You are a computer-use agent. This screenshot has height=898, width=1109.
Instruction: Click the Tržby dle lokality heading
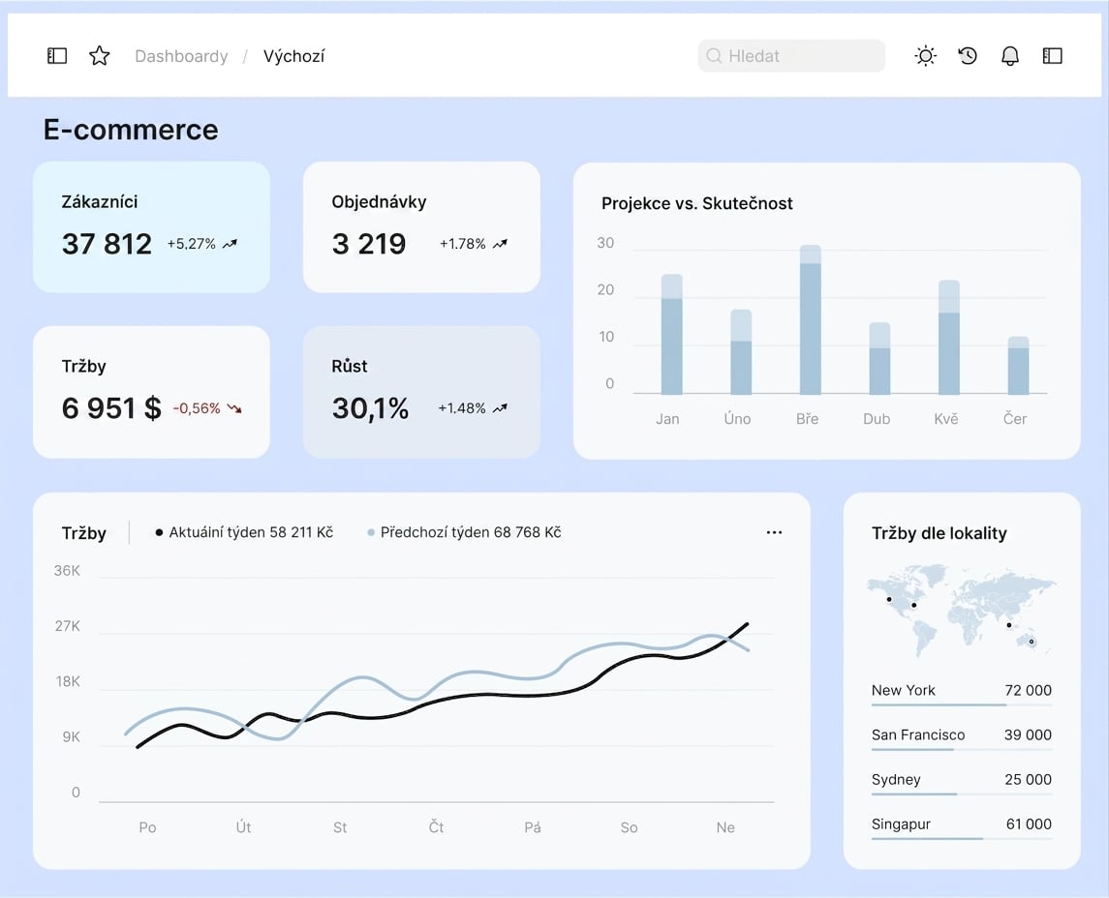(x=940, y=533)
